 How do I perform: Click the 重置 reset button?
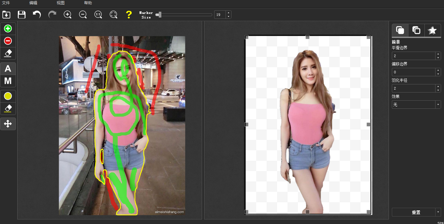point(416,212)
